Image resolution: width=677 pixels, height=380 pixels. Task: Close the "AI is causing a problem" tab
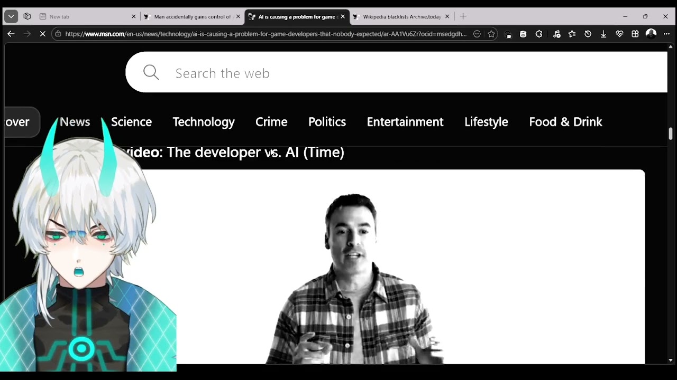[x=343, y=16]
